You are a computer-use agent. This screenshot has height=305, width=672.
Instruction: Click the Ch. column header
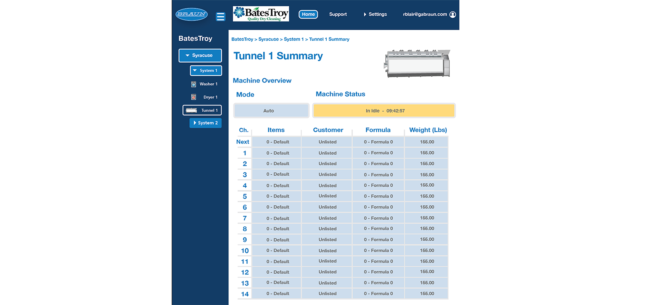[x=244, y=130]
